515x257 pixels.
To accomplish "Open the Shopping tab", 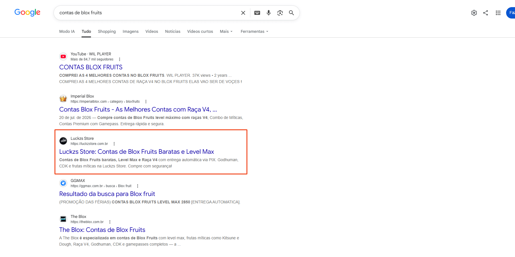I will [x=107, y=31].
